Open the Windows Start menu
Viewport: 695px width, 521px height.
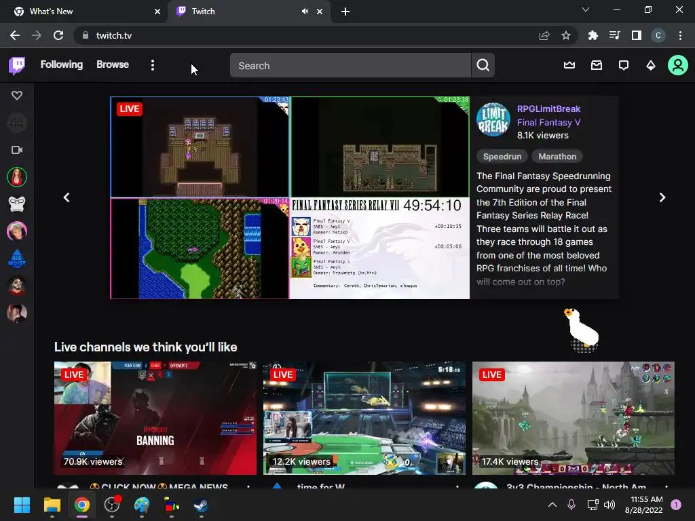pyautogui.click(x=22, y=505)
